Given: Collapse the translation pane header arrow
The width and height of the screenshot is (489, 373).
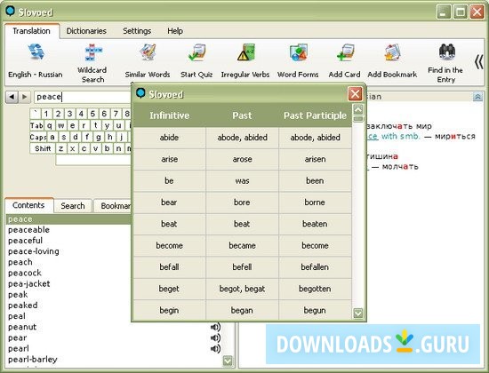Looking at the screenshot, I should pyautogui.click(x=477, y=97).
